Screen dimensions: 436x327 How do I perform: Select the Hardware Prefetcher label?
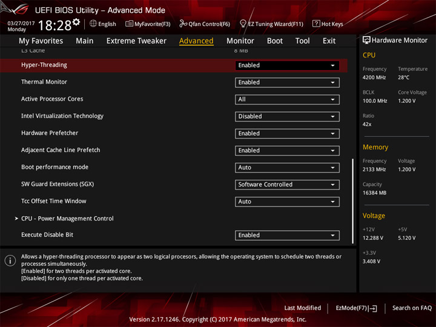pyautogui.click(x=50, y=133)
